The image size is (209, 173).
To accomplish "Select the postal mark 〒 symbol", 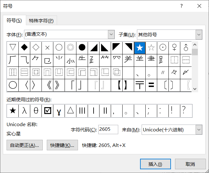I will click(140, 85).
